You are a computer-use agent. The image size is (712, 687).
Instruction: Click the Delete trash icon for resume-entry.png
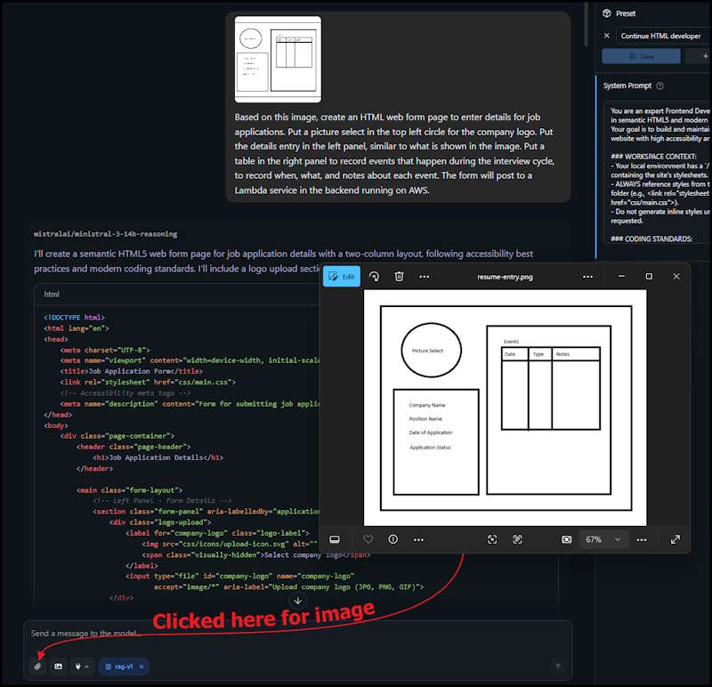(x=399, y=277)
